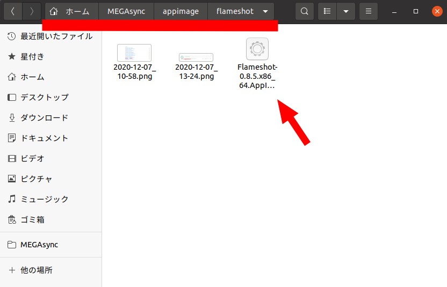Click the picture icon for ピクチャ

12,179
